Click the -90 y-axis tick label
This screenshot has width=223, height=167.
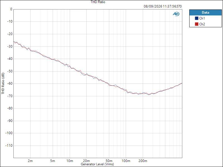(x=10, y=121)
